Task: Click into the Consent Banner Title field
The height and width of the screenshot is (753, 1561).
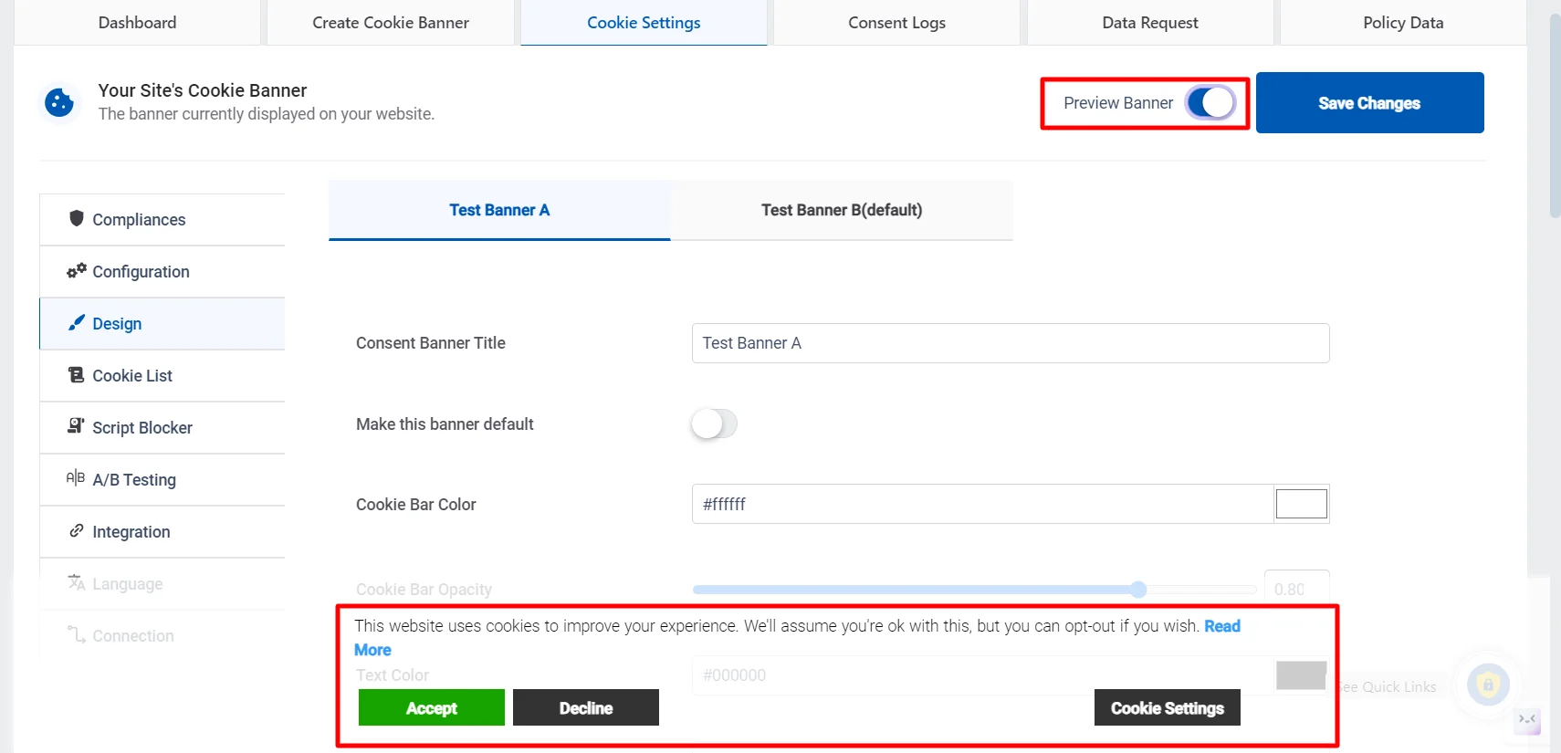Action: pyautogui.click(x=1011, y=343)
